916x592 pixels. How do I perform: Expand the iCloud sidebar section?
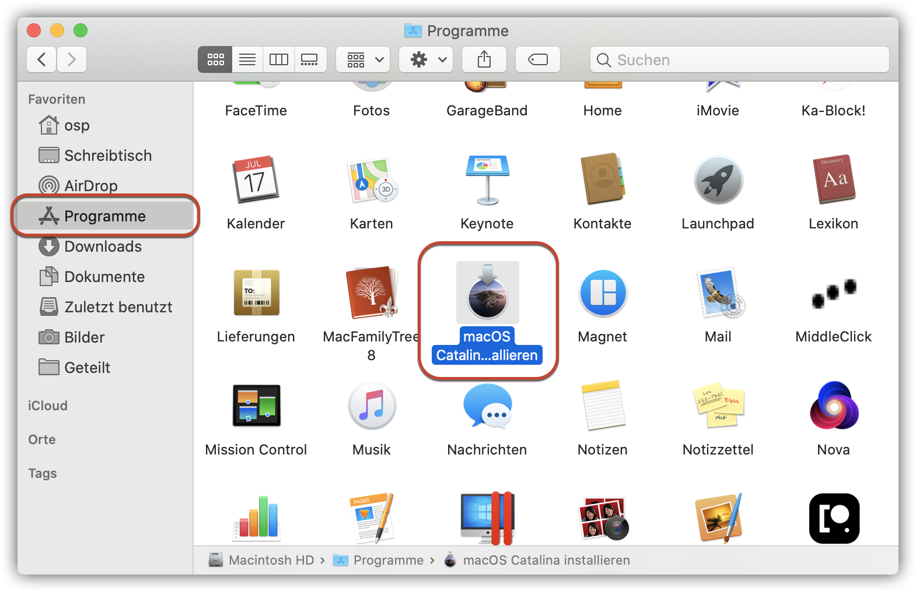pyautogui.click(x=48, y=406)
